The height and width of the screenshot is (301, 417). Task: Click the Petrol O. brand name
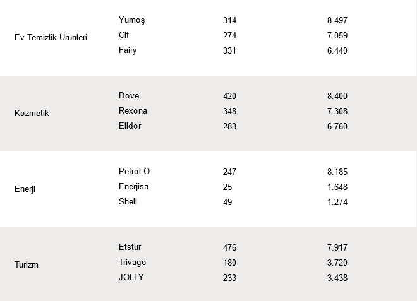pos(135,172)
